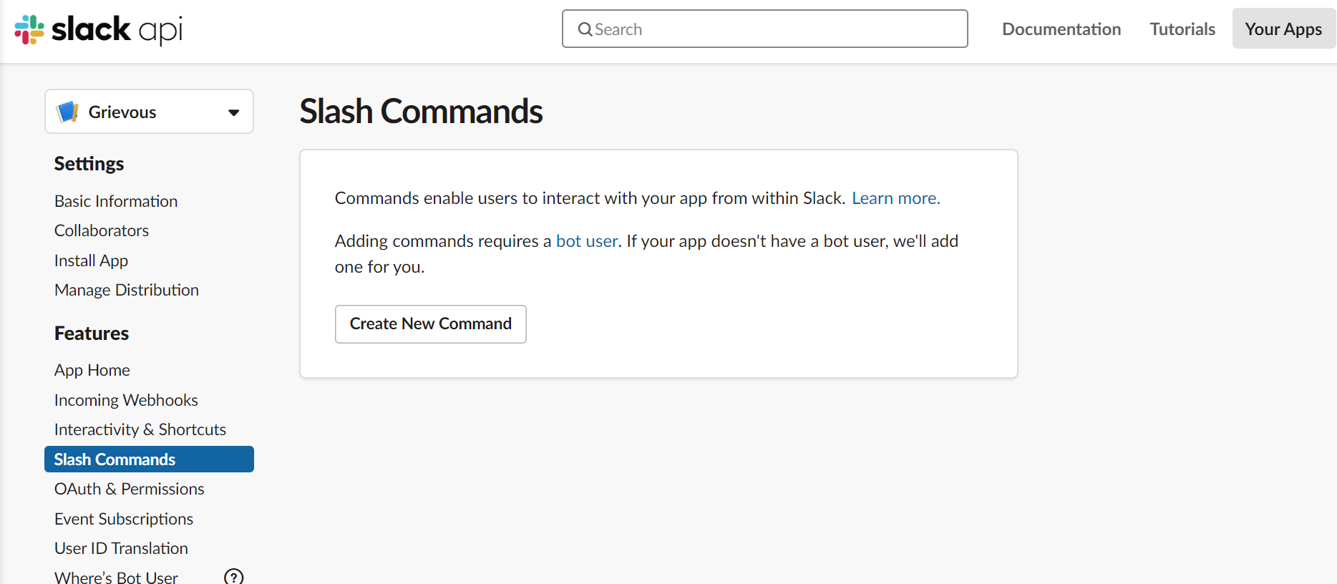This screenshot has height=584, width=1337.
Task: Select Slash Commands in sidebar
Action: [x=149, y=459]
